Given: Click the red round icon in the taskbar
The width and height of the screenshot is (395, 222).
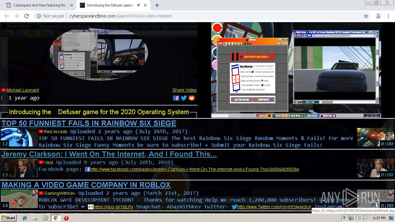Looking at the screenshot, I should click(66, 218).
